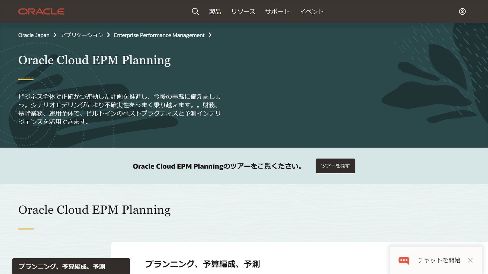Viewport: 488px width, 274px height.
Task: Open the イベント menu
Action: point(312,12)
